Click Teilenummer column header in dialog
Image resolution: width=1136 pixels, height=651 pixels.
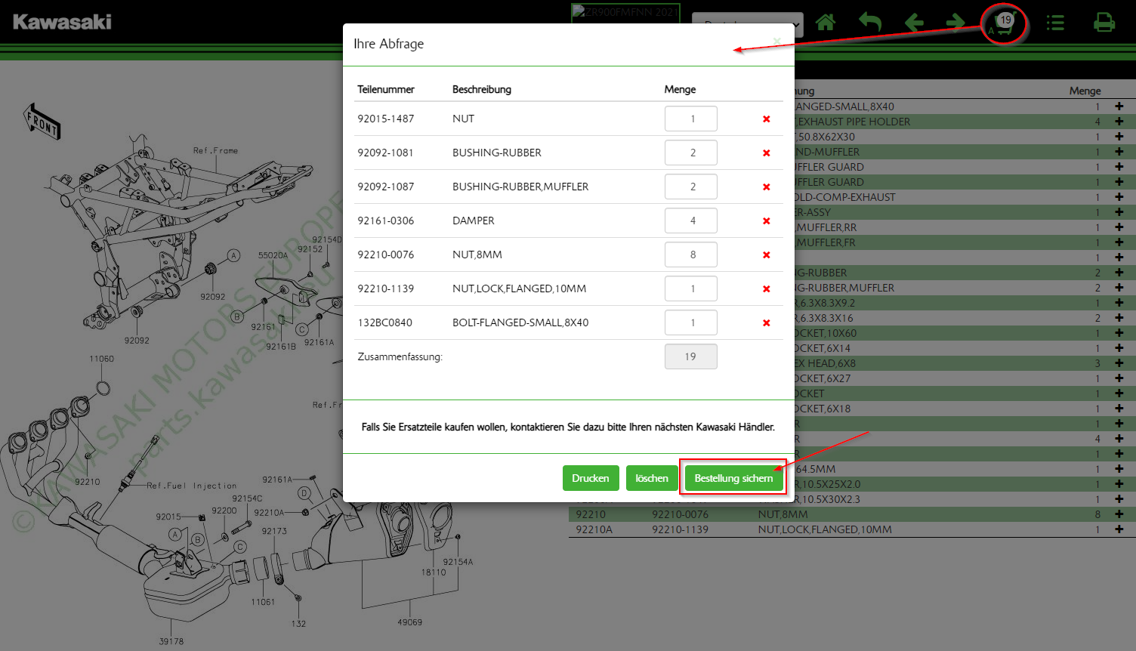[x=386, y=89]
